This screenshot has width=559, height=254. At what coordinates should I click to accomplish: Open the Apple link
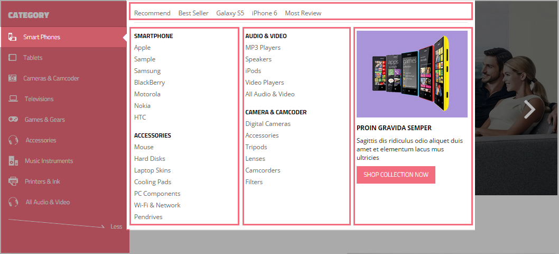(142, 48)
